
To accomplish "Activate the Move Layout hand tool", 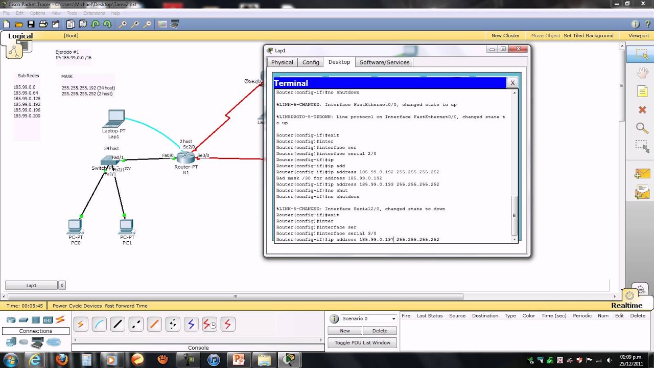I will tap(642, 73).
